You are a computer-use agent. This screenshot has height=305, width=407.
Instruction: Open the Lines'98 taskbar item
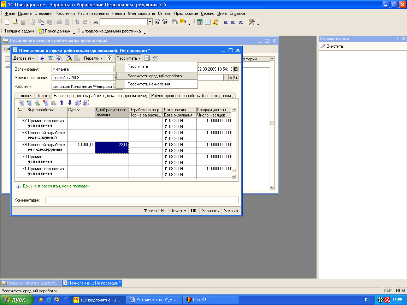pos(211,300)
